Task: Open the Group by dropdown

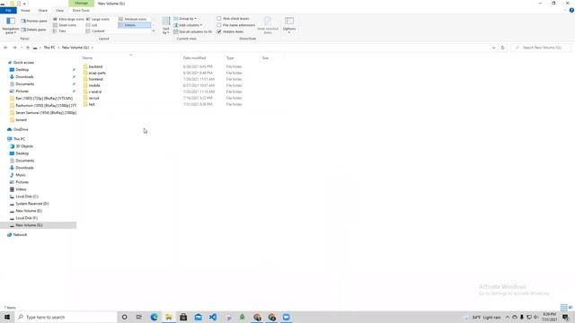Action: (x=185, y=18)
